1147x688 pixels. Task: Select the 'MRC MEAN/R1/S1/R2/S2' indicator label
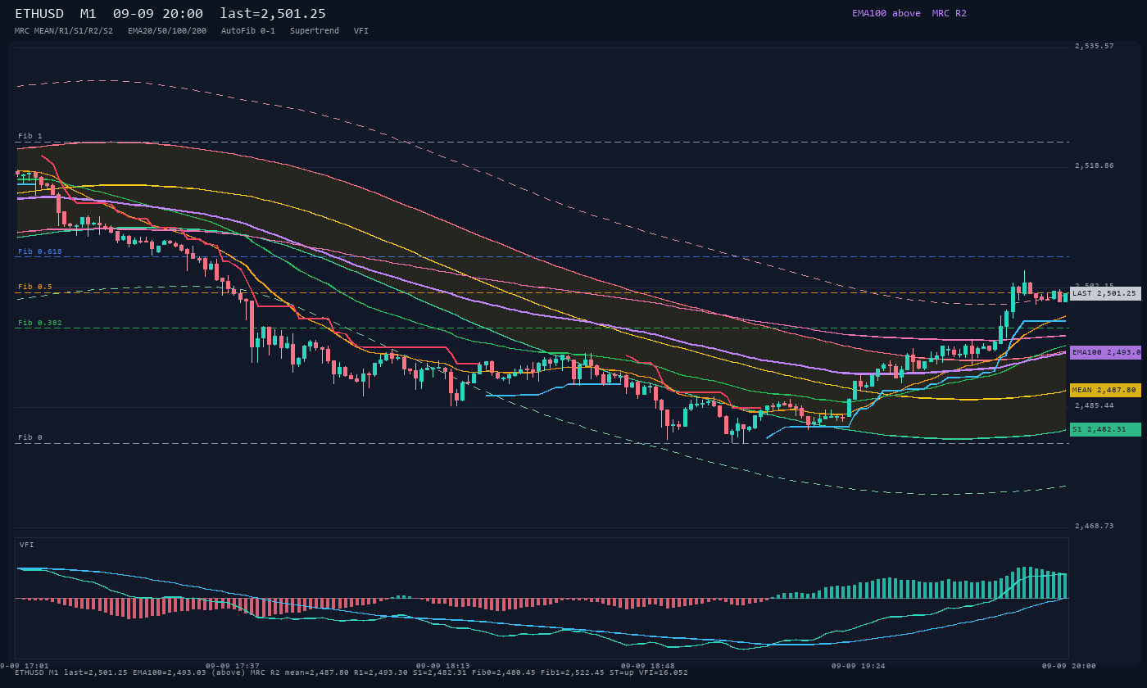point(64,30)
